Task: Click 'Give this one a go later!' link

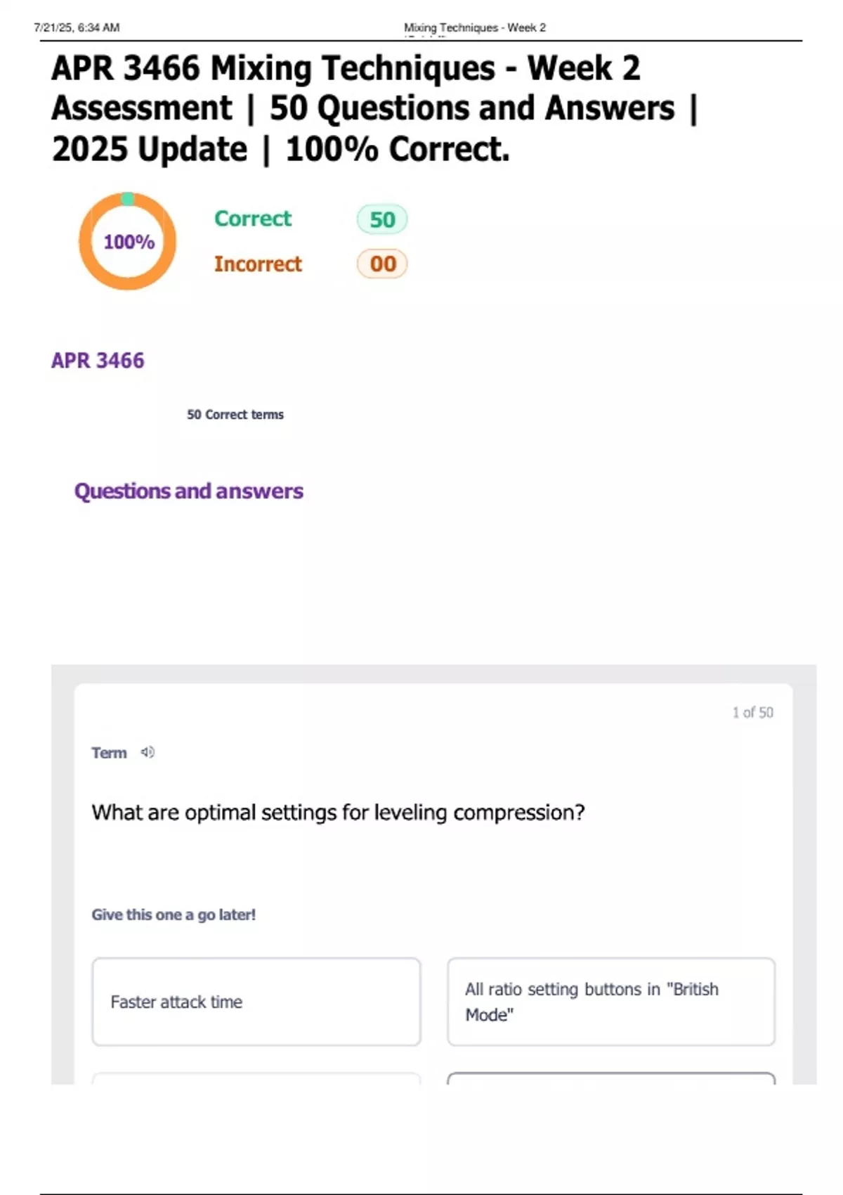Action: (x=173, y=915)
